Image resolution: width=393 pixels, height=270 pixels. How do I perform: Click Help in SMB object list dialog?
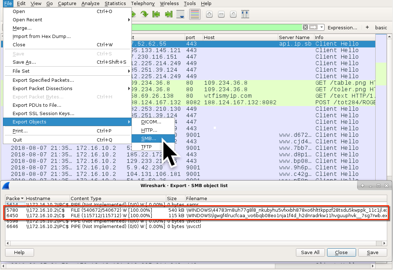[x=19, y=252]
